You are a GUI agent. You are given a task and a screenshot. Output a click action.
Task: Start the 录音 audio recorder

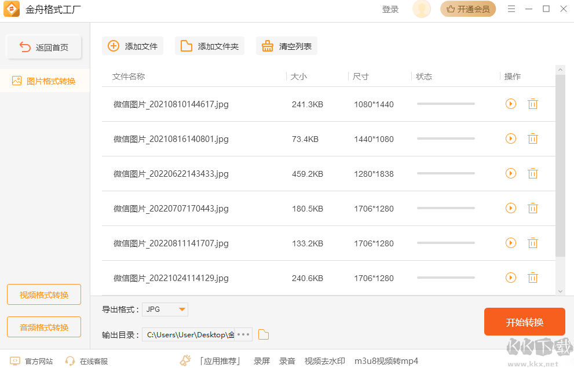click(287, 360)
